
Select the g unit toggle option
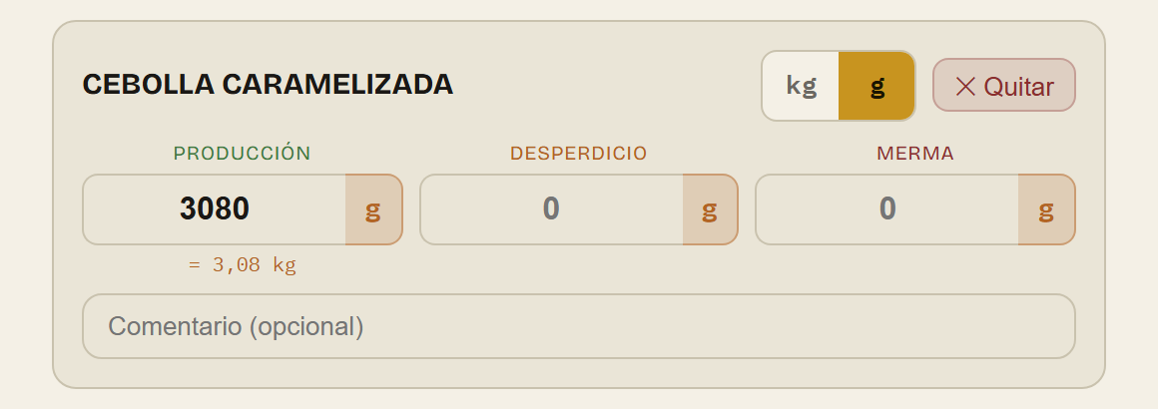pyautogui.click(x=876, y=86)
